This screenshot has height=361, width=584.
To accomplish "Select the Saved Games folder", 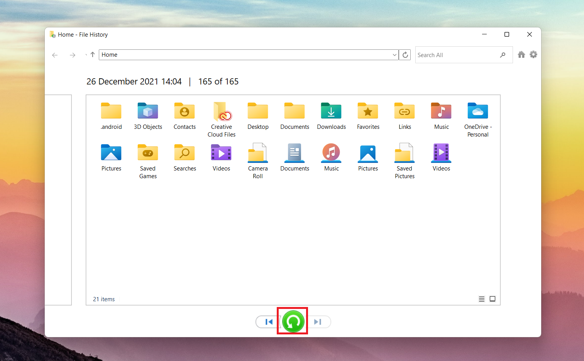I will pyautogui.click(x=148, y=153).
